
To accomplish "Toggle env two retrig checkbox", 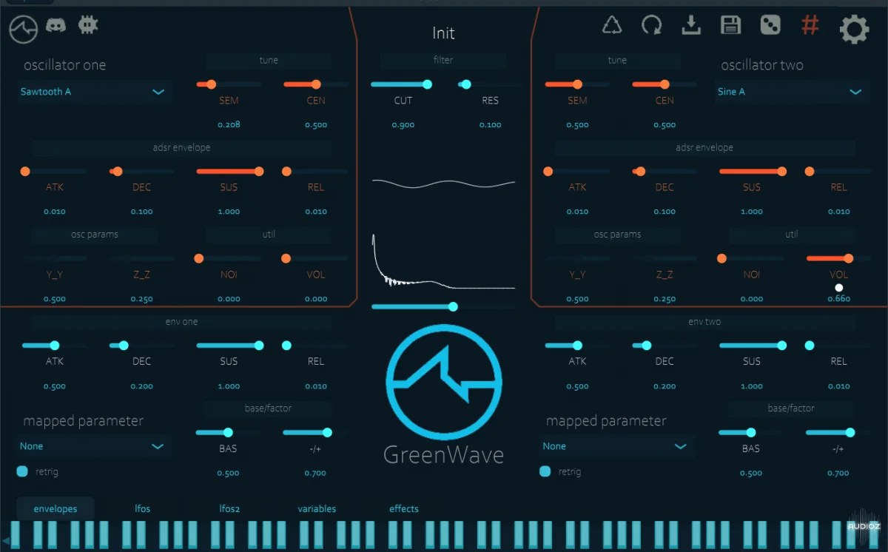I will pyautogui.click(x=545, y=471).
